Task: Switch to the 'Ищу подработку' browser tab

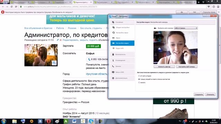Action: [x=124, y=2]
